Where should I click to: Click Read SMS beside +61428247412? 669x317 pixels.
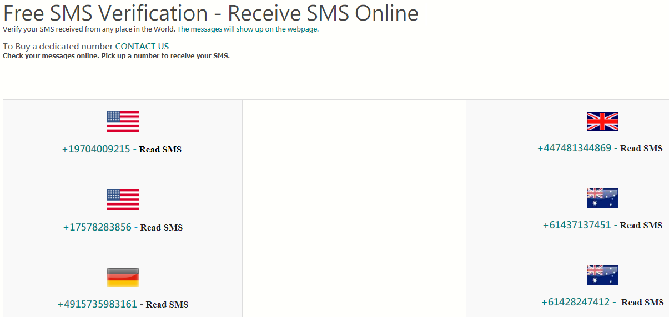pyautogui.click(x=642, y=303)
